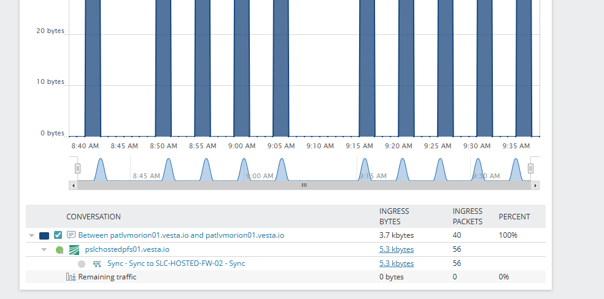Click the chart's horizontal scrollbar thumb
Image resolution: width=604 pixels, height=299 pixels.
point(304,185)
